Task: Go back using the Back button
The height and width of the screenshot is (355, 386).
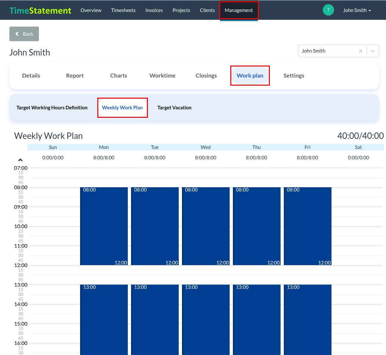Action: tap(24, 34)
